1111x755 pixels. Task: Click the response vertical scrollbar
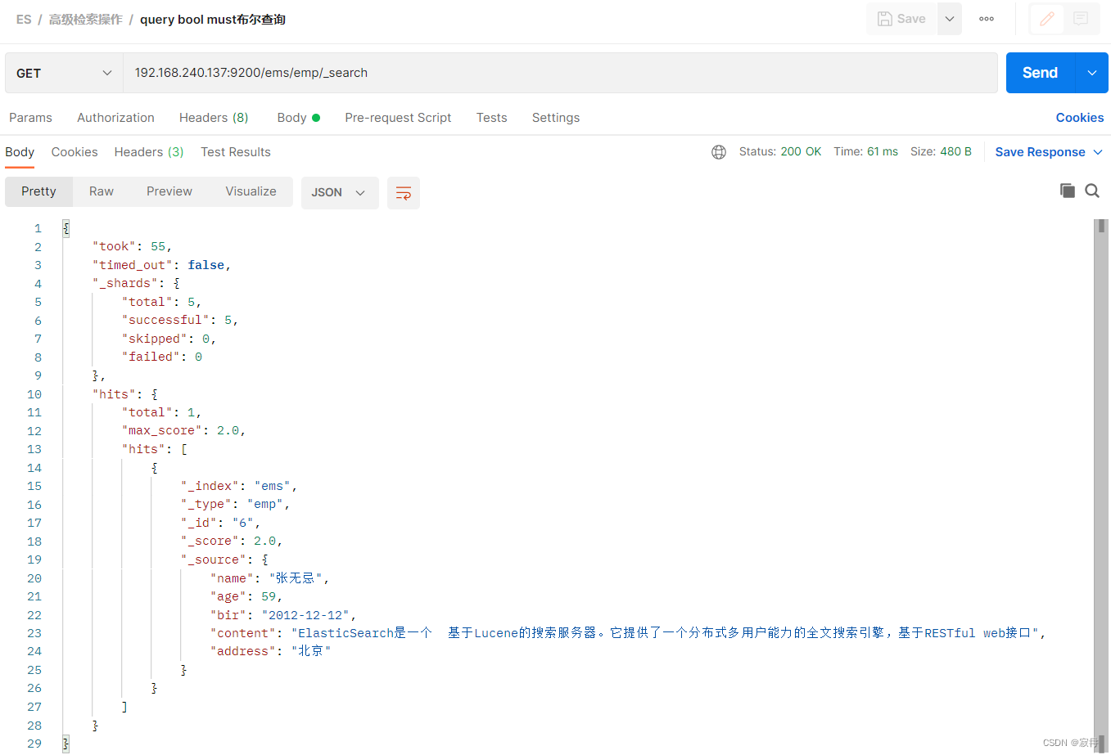point(1101,486)
